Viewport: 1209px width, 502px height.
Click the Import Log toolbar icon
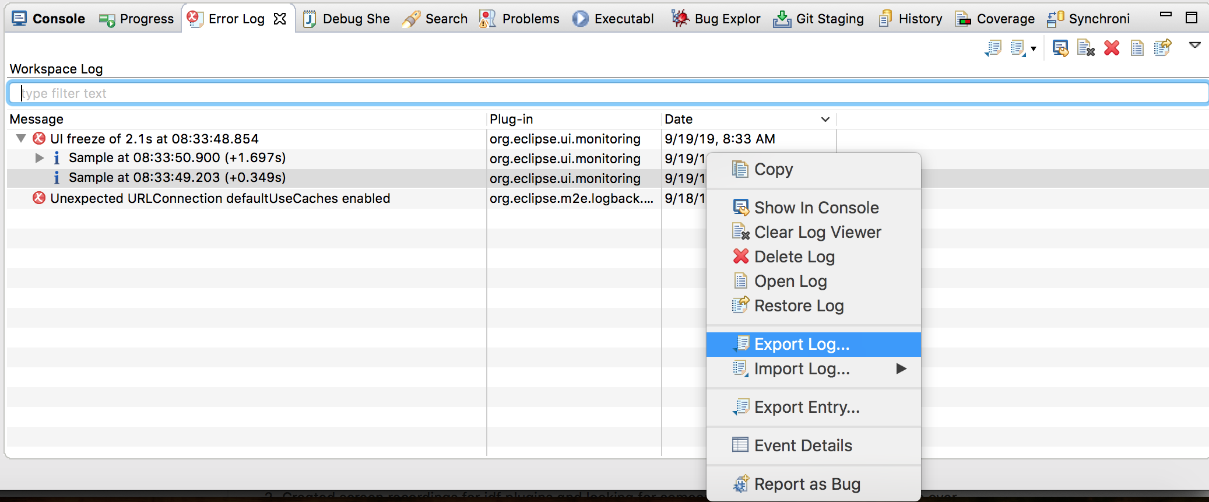coord(1017,48)
